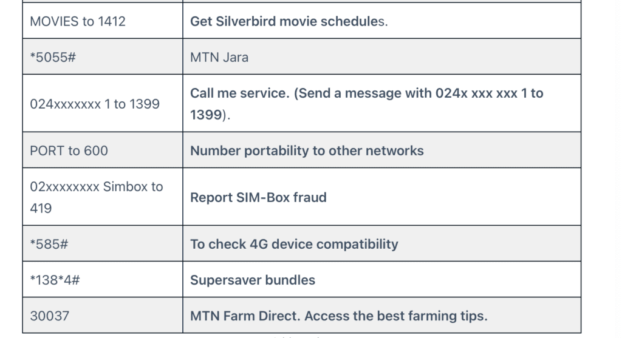Click the '419' text under Simbox

[x=41, y=208]
